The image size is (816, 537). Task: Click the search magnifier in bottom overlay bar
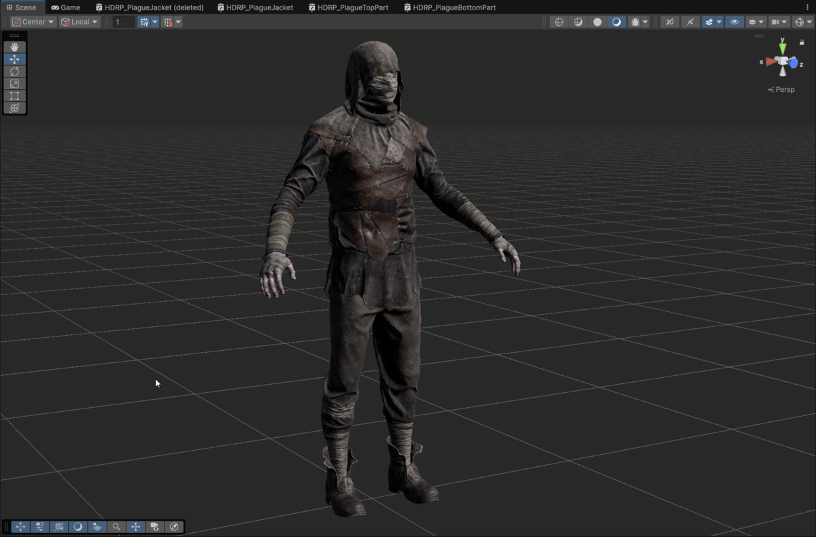coord(116,527)
